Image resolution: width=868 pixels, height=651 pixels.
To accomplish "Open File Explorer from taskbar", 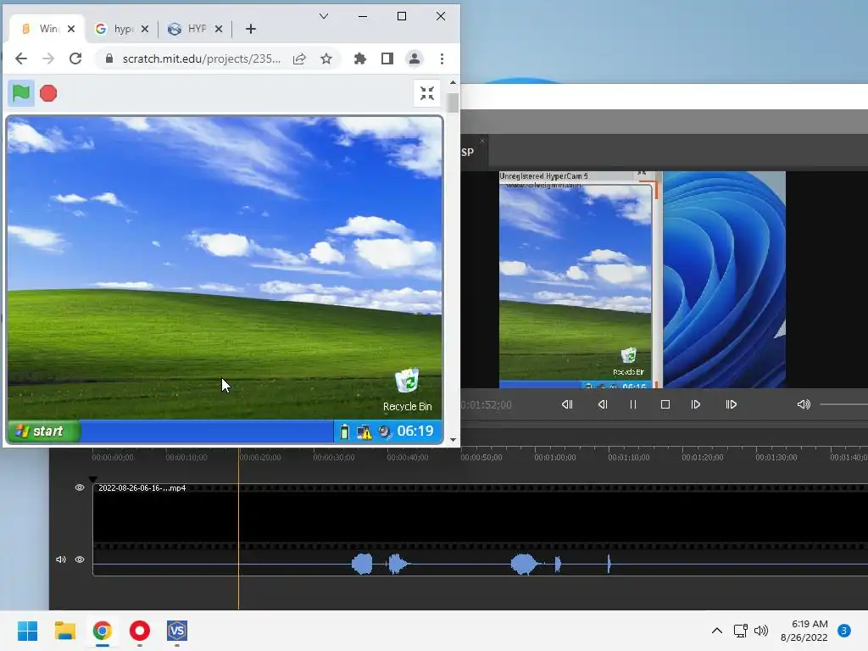I will click(64, 631).
